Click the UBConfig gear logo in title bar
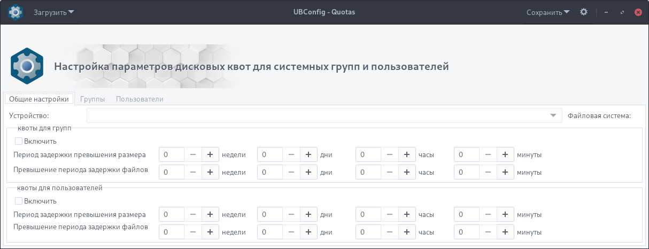 pyautogui.click(x=15, y=12)
